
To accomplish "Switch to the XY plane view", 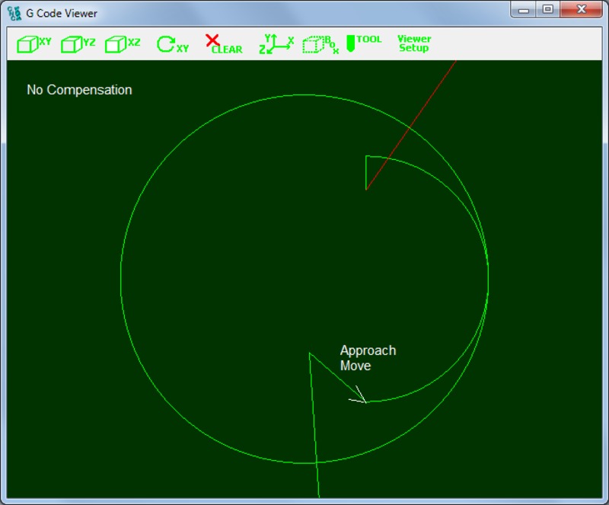I will click(x=33, y=44).
